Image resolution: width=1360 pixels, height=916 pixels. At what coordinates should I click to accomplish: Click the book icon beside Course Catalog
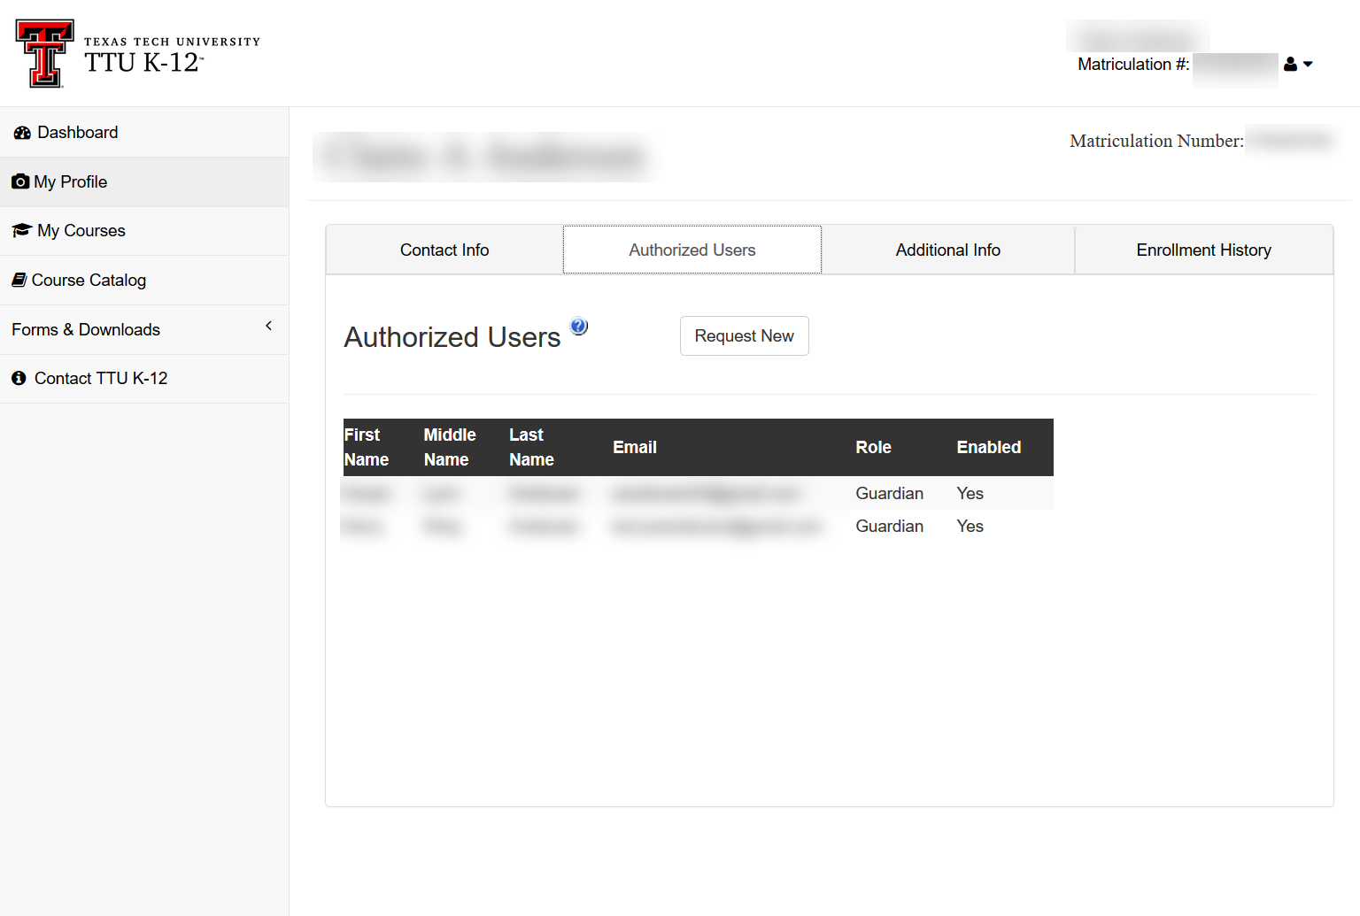click(19, 281)
